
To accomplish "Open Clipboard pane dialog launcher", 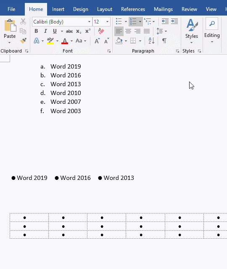I will 26,51.
